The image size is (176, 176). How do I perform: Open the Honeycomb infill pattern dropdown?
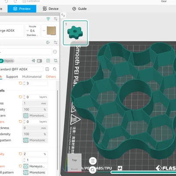(35, 166)
